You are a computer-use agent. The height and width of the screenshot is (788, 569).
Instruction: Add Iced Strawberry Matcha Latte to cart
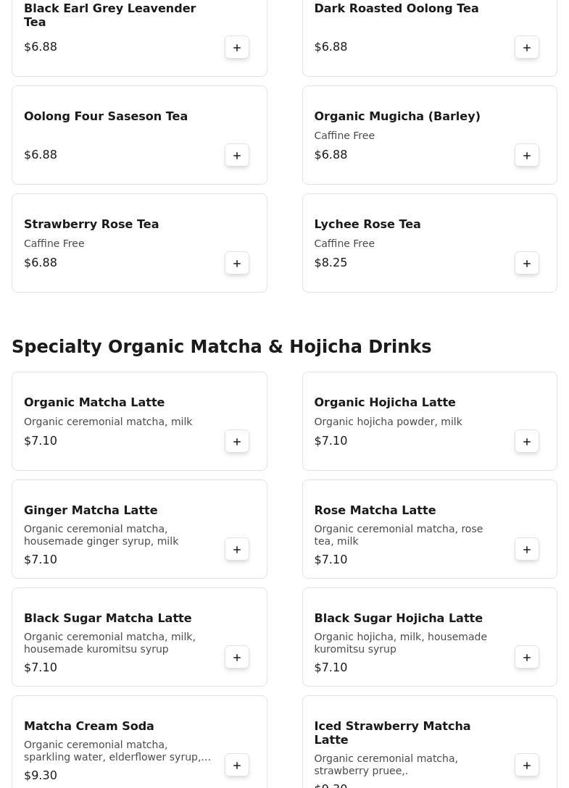click(527, 766)
